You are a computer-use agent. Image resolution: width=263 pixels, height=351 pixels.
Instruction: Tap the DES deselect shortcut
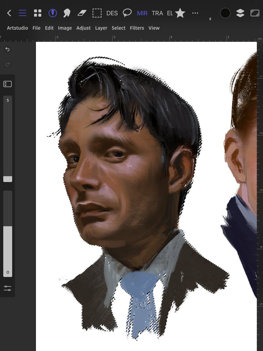point(112,13)
